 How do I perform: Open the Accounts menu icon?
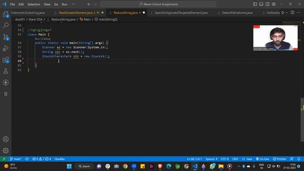tap(6, 139)
